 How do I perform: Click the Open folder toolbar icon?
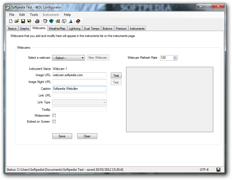[x=17, y=21]
